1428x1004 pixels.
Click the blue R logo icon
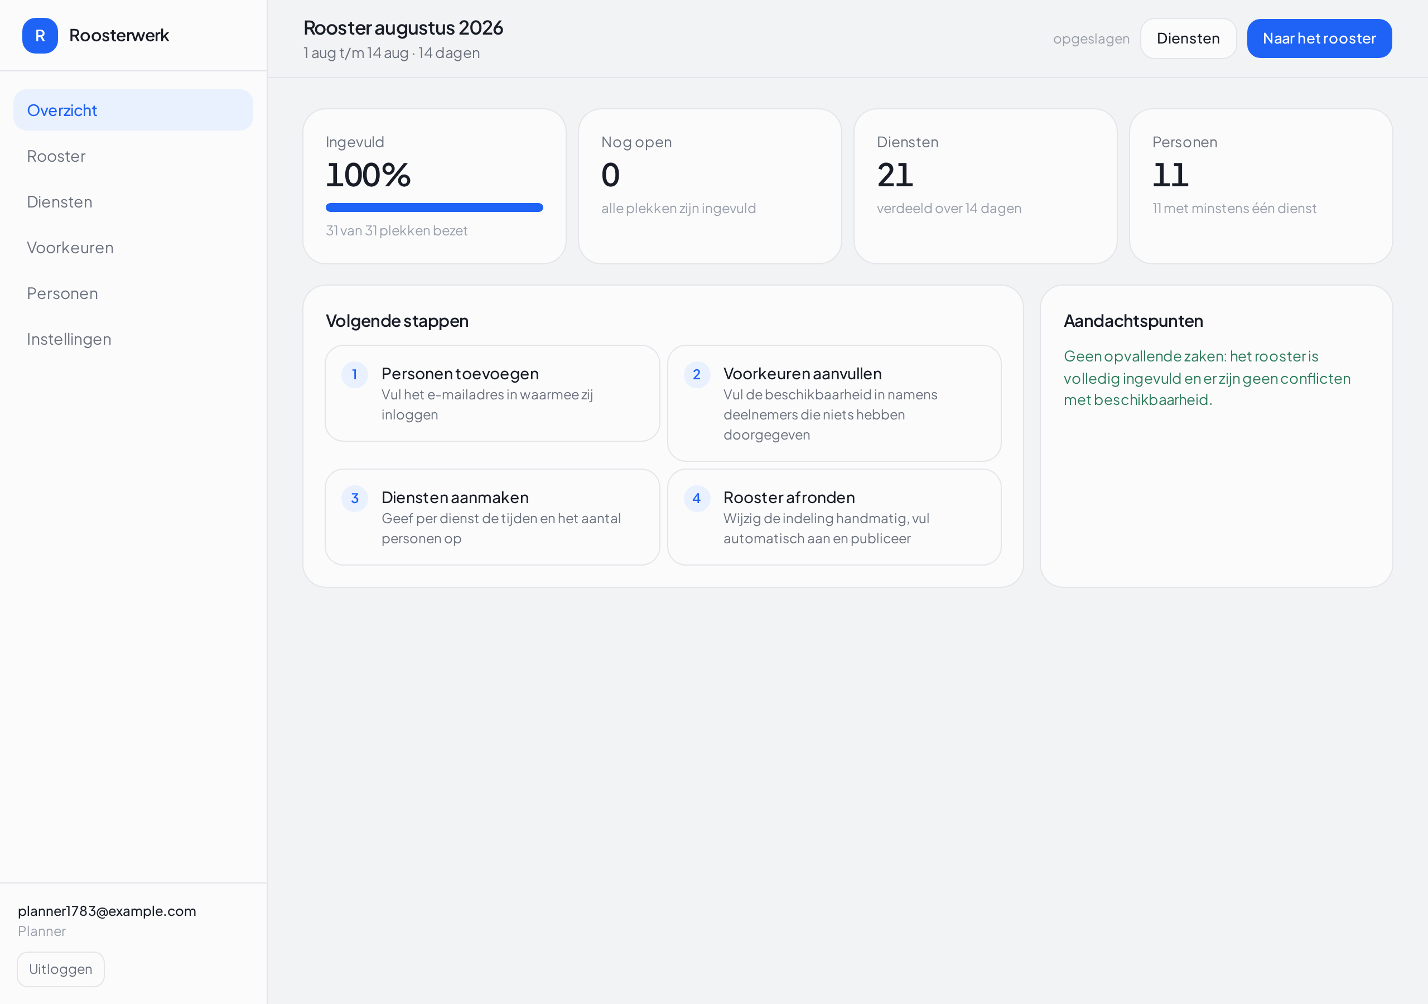tap(40, 36)
